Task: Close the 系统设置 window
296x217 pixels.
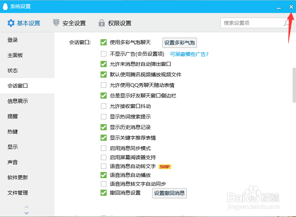Action: click(x=291, y=7)
